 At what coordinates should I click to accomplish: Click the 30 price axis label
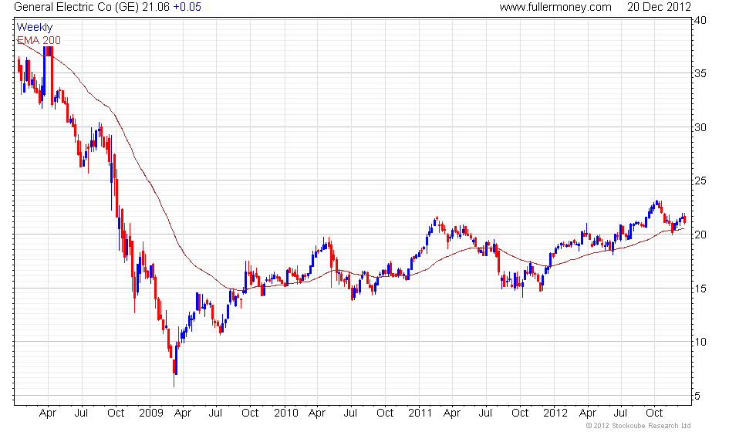pos(700,127)
